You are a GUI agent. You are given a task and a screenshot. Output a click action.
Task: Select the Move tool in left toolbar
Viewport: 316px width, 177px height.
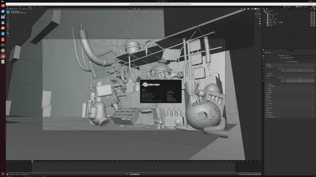[8, 18]
